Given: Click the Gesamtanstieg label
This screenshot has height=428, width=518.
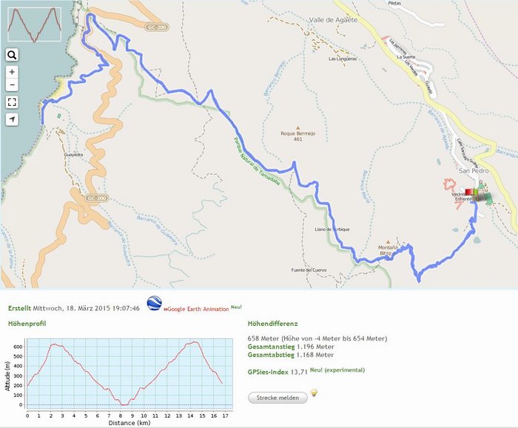Looking at the screenshot, I should (x=270, y=347).
